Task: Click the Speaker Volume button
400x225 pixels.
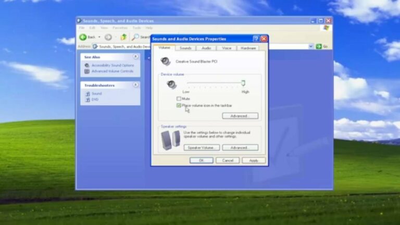Action: pos(202,148)
